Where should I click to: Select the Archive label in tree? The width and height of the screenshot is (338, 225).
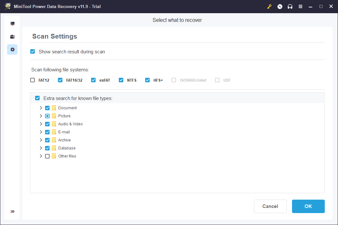64,140
